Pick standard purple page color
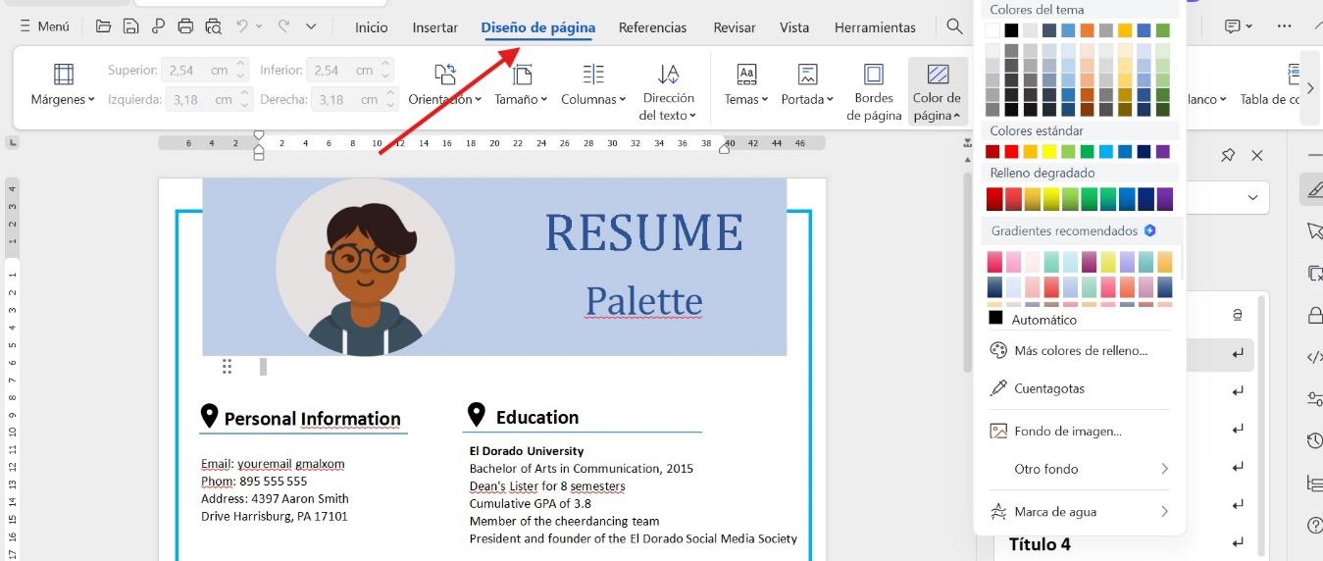The image size is (1323, 561). 1163,151
